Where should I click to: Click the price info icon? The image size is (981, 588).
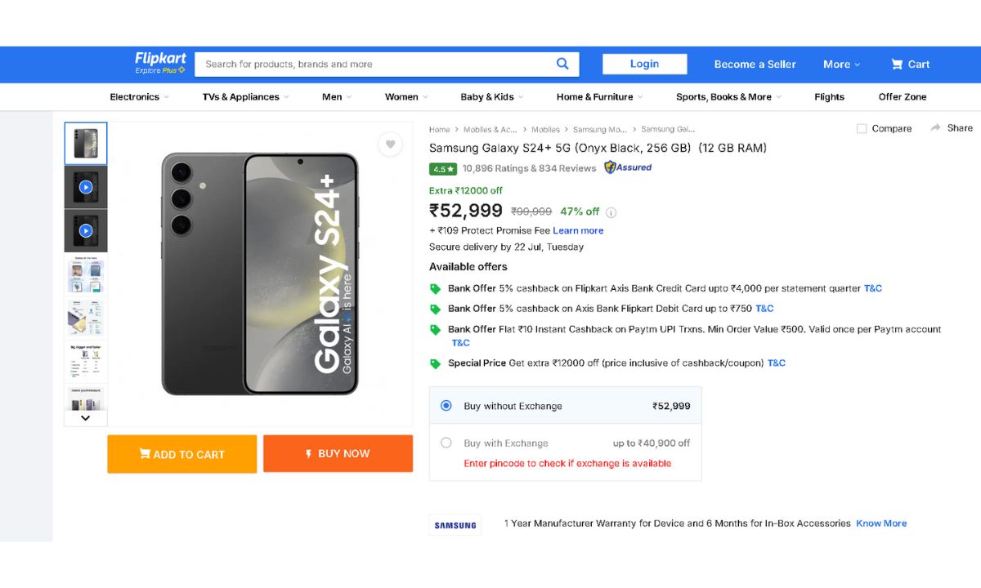point(611,212)
